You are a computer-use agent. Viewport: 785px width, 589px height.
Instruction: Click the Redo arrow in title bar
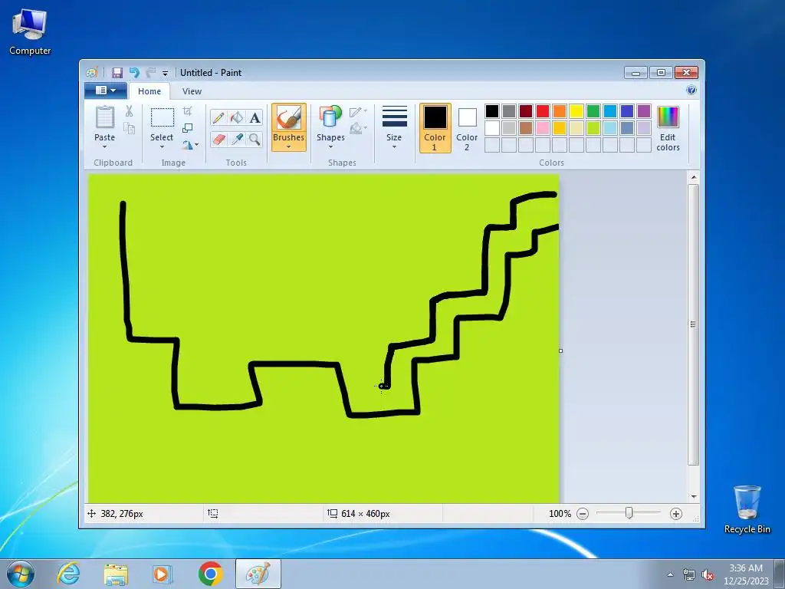(x=150, y=73)
